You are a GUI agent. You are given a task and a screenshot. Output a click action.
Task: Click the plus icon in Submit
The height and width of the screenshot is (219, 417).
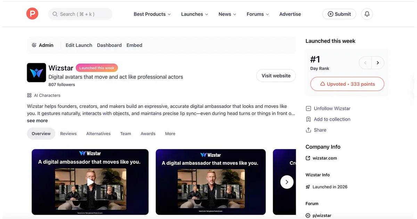330,14
